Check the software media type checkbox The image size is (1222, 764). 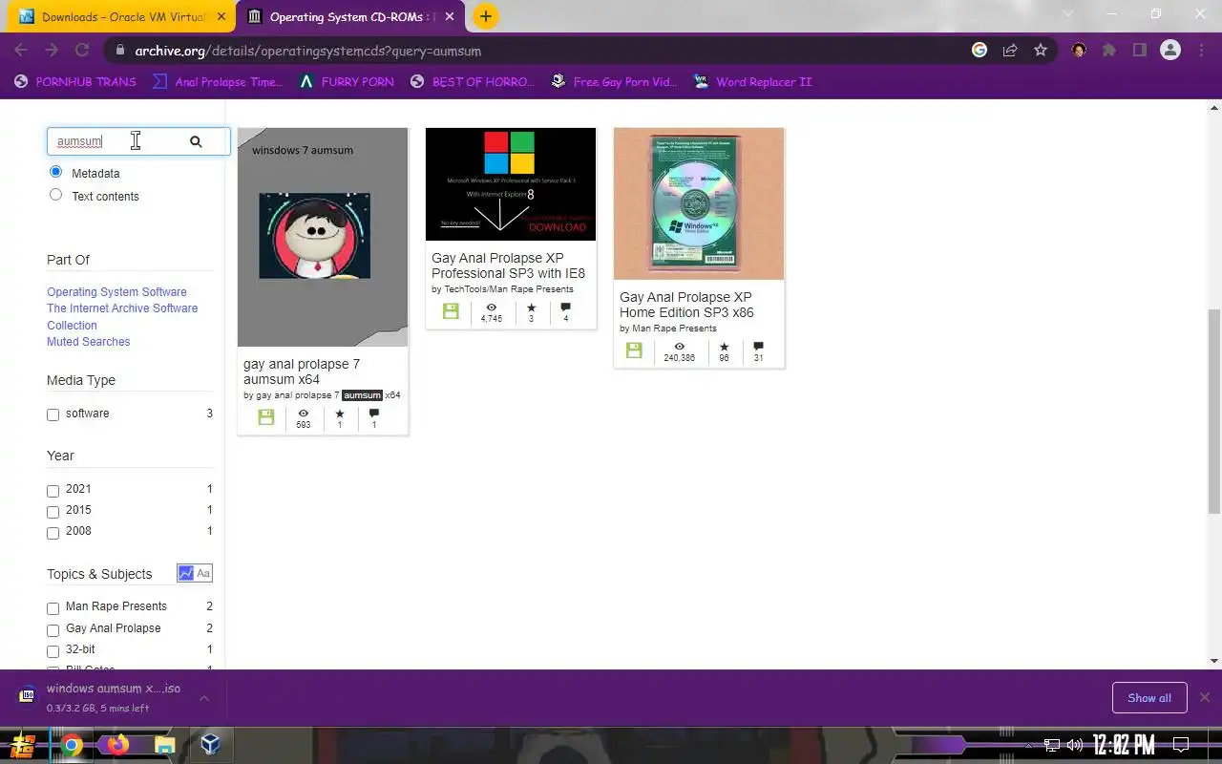click(53, 414)
